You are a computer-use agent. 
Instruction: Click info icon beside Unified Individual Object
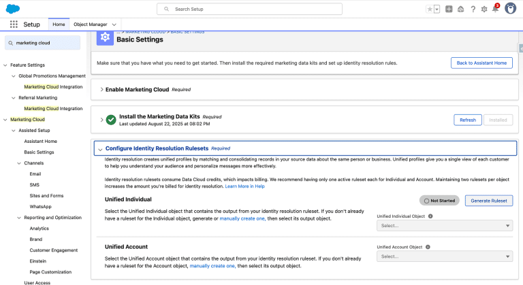pyautogui.click(x=431, y=216)
